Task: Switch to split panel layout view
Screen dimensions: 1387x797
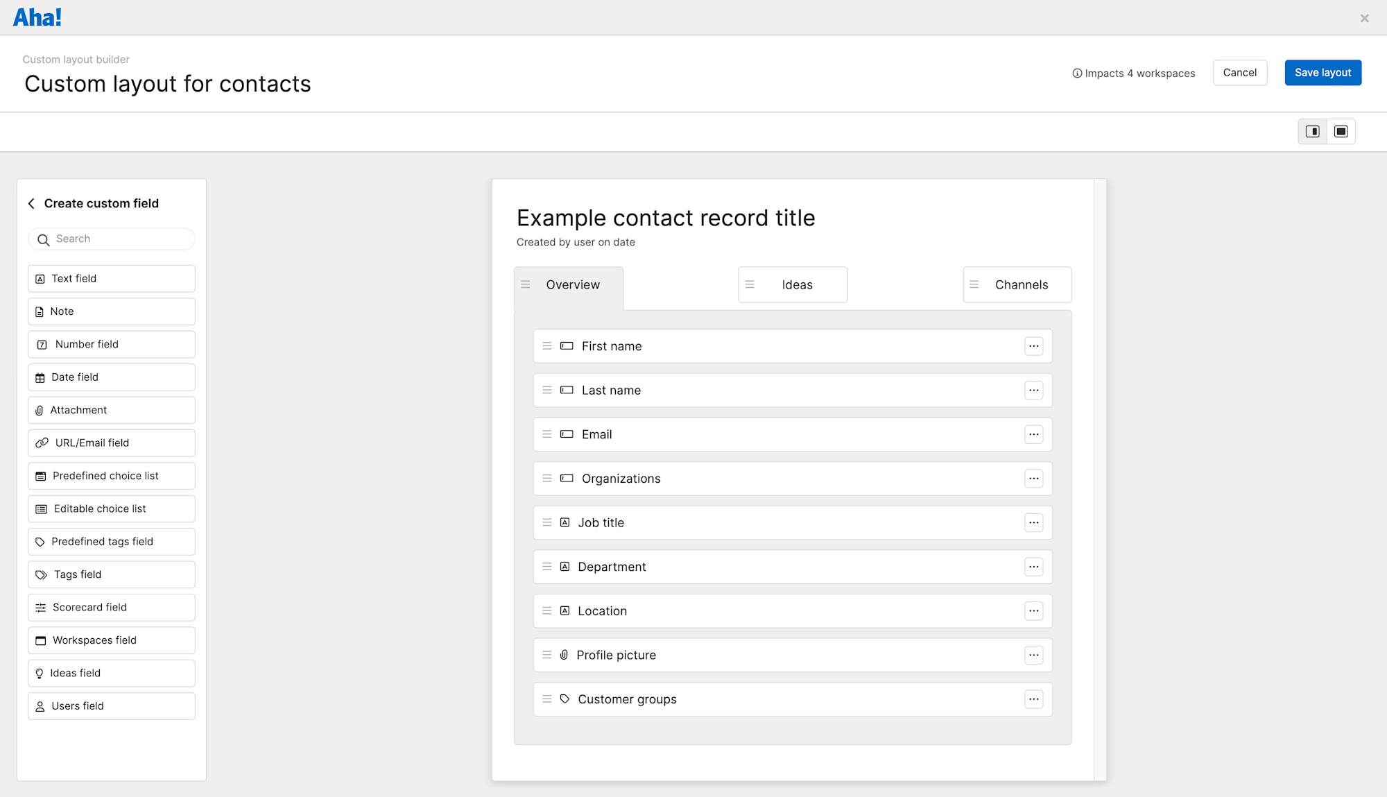Action: pos(1312,132)
